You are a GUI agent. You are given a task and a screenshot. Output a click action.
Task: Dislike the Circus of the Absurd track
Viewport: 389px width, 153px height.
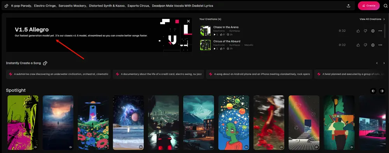click(365, 45)
